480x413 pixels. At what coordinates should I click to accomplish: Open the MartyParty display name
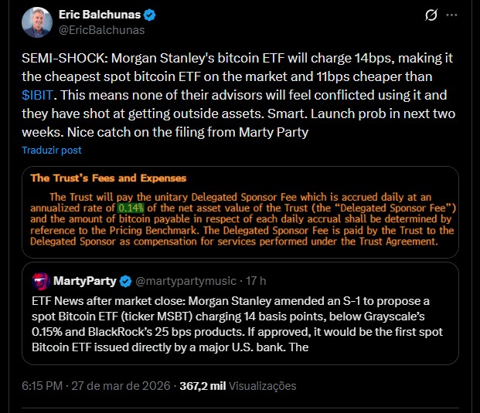click(x=83, y=279)
